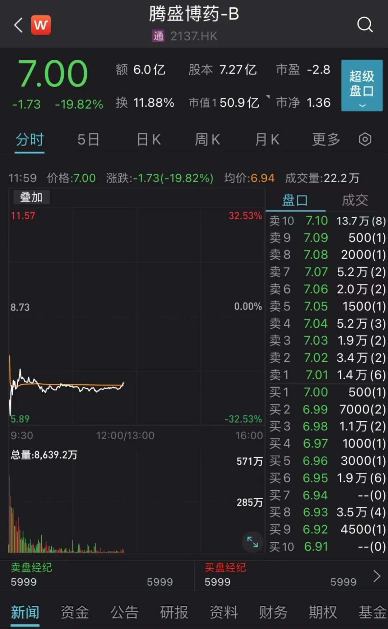This screenshot has height=629, width=388.
Task: Select 买3 row at 6.98
Action: tap(327, 426)
